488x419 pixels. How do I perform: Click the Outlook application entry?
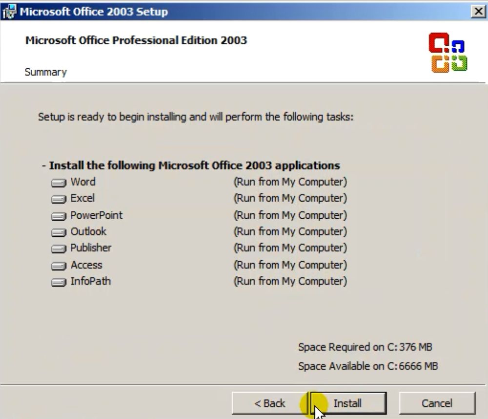coord(88,231)
